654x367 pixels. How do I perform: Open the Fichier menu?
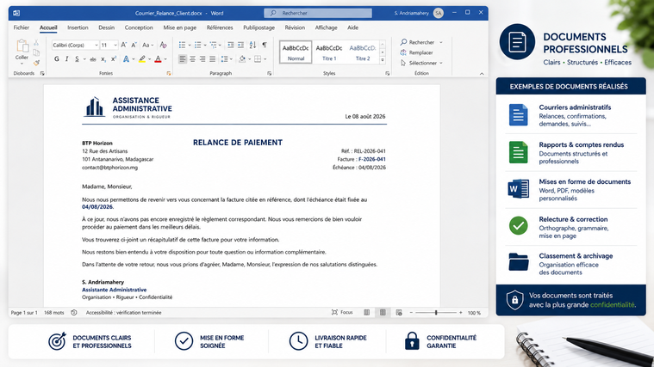click(x=22, y=28)
